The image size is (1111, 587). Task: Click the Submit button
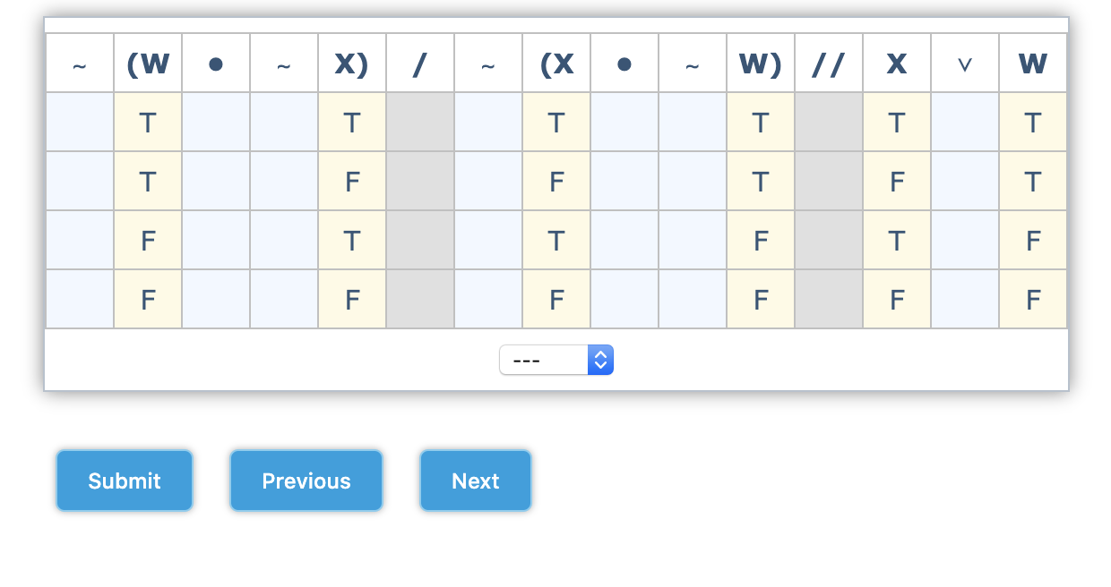pyautogui.click(x=124, y=481)
